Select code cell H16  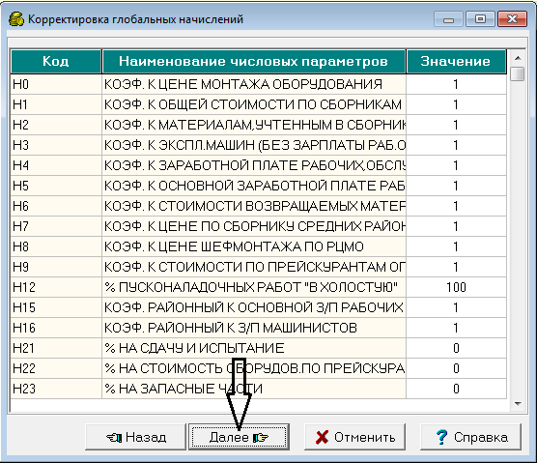[56, 328]
